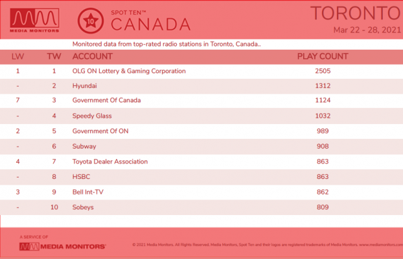
Task: Click the Media Monitors waveform logo
Action: (34, 20)
